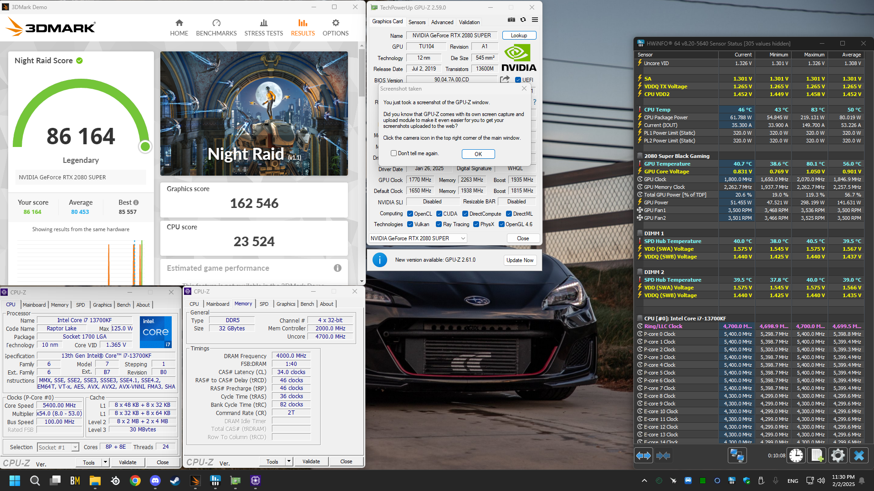Select SPD tab in right CPU-Z window
Screen dimensions: 874x491
coord(264,304)
